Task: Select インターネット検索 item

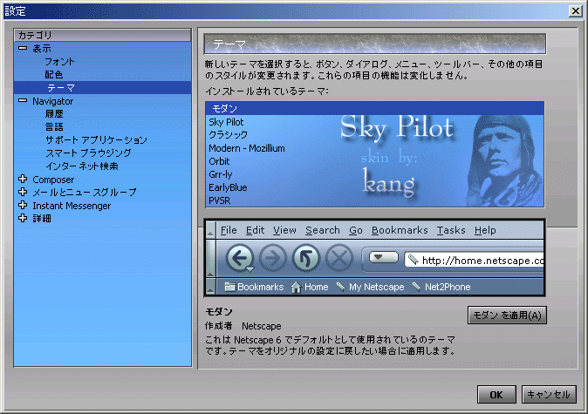Action: coord(82,166)
